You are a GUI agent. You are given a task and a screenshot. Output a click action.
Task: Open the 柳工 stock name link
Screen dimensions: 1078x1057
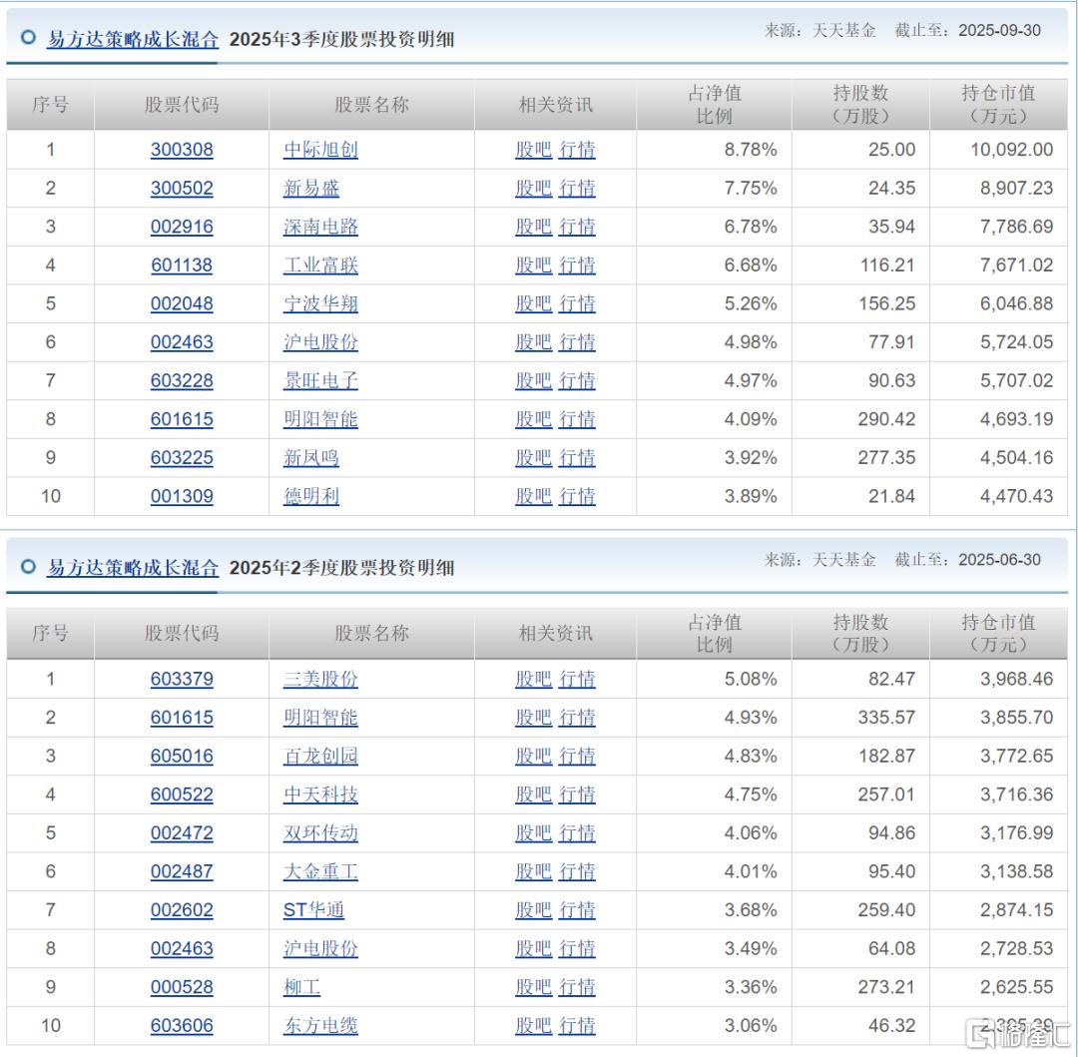(x=301, y=987)
